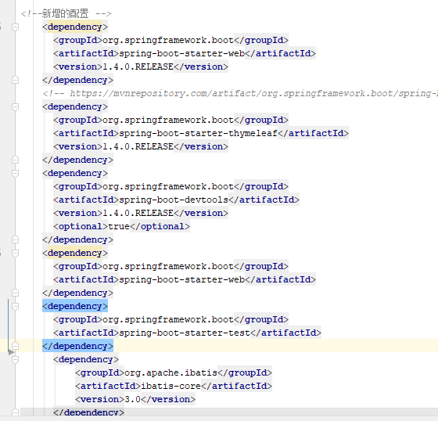
Task: Click fold-end marker beside blue-highlighted closing dependency tag
Action: point(15,346)
